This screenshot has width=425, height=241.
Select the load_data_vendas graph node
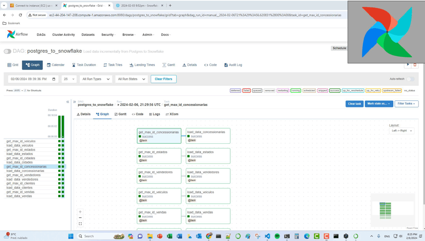[208, 216]
